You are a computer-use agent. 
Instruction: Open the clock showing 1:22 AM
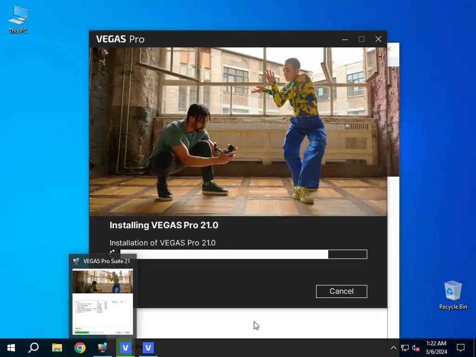point(436,348)
